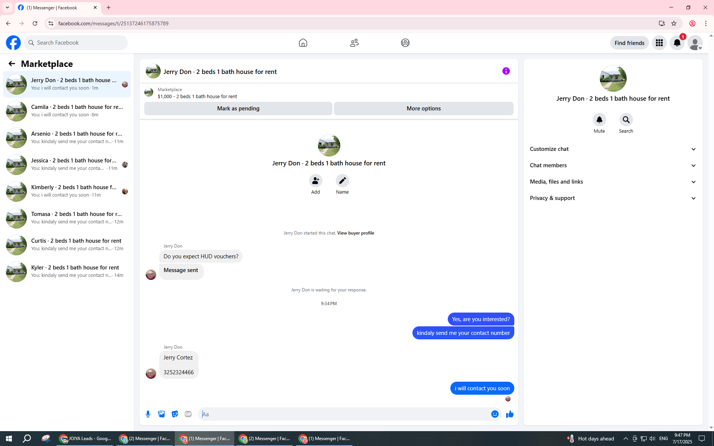
Task: Expand the Chat members section
Action: point(613,165)
